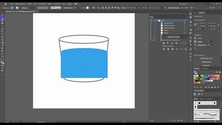Switch to the Свойства tab
222x125 pixels.
(202, 13)
